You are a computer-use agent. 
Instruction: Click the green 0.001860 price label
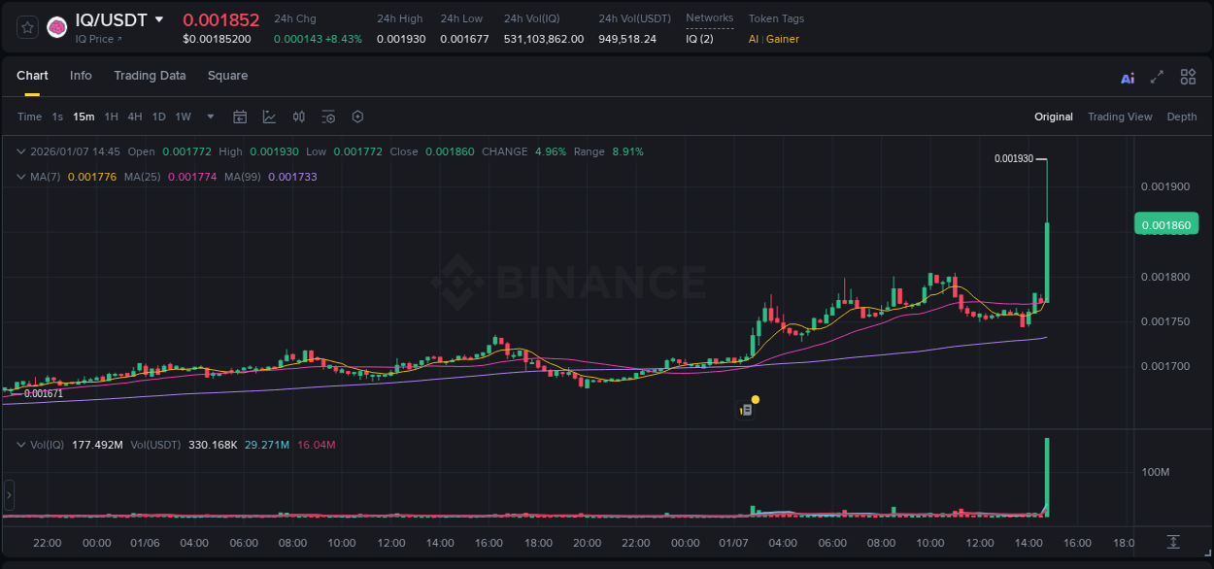[1165, 223]
